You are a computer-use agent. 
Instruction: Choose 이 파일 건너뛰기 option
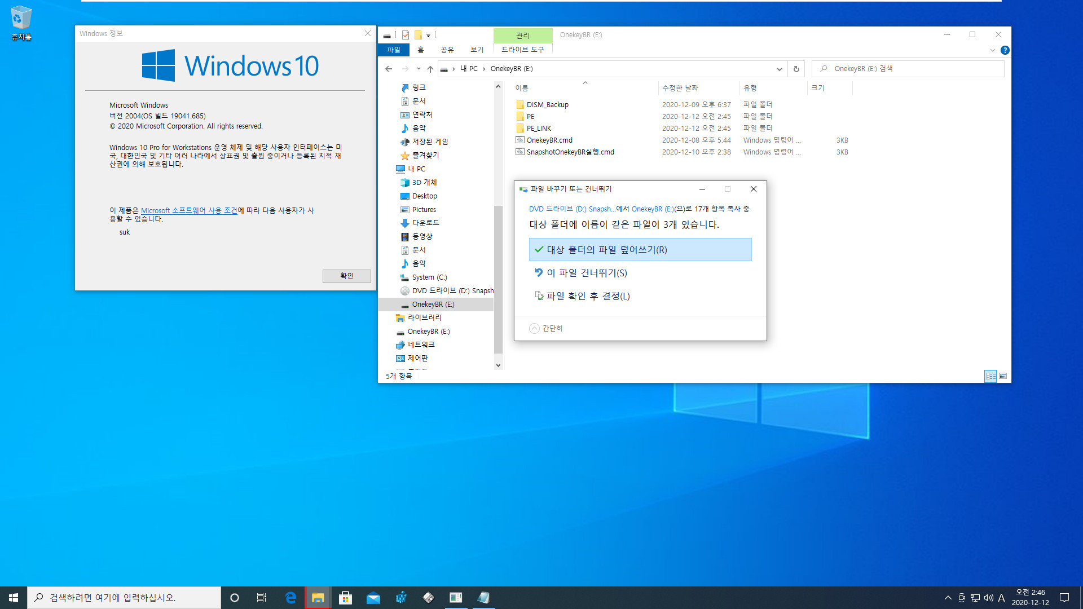pyautogui.click(x=640, y=273)
